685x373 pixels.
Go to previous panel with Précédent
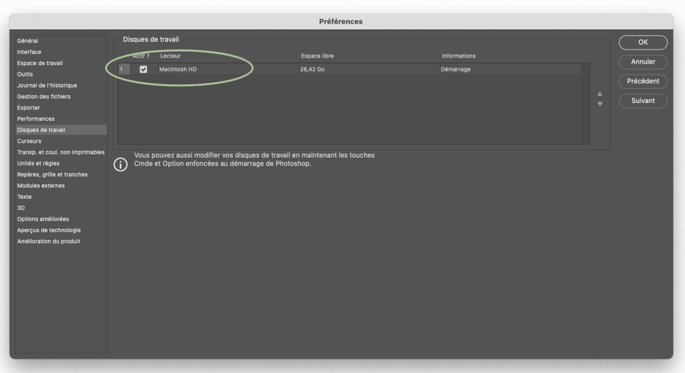[x=643, y=81]
